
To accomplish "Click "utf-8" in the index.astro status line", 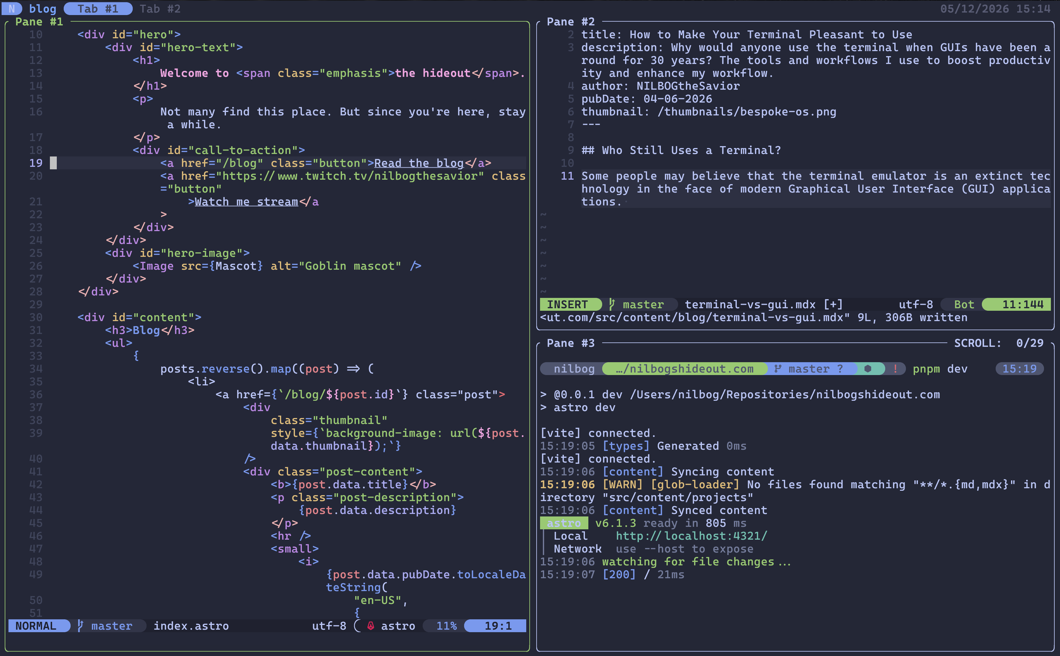I will [329, 626].
